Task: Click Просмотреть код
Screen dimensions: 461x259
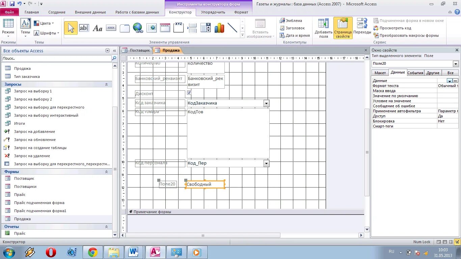Action: point(392,28)
